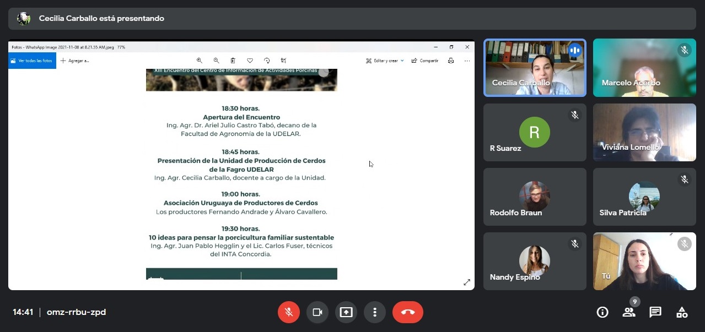705x332 pixels.
Task: Click the clock showing 14:41
Action: click(23, 312)
